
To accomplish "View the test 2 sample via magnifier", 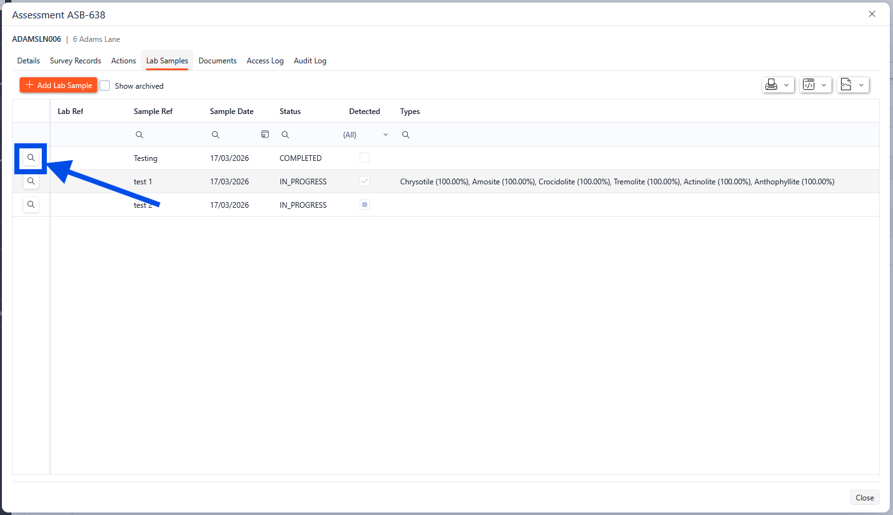I will tap(31, 205).
